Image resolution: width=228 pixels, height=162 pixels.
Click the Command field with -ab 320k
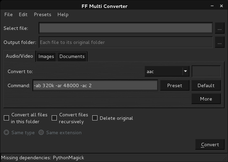[x=95, y=85]
